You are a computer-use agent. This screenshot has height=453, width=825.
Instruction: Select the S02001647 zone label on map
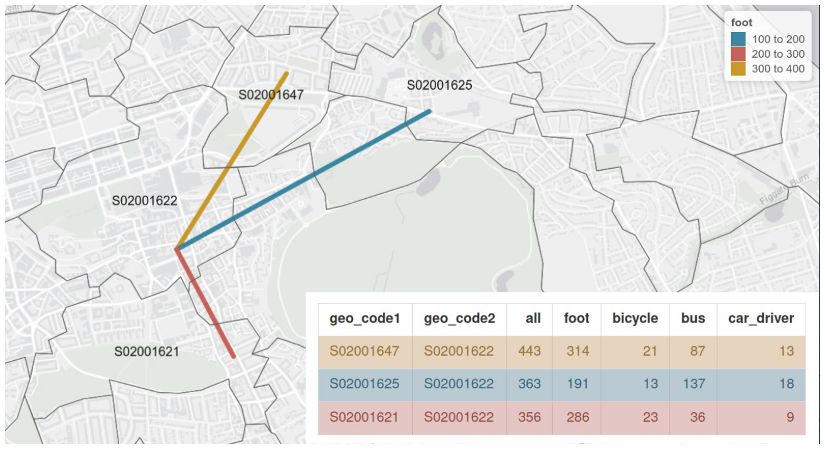(x=271, y=95)
